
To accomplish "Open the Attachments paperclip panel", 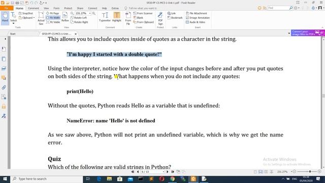I will (x=4, y=87).
